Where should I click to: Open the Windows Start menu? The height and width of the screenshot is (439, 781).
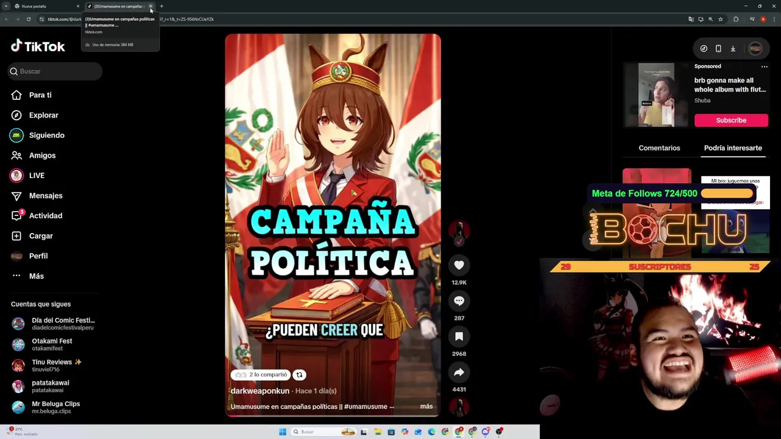point(283,432)
